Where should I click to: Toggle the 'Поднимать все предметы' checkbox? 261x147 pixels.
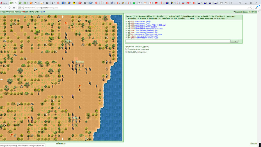point(126,49)
